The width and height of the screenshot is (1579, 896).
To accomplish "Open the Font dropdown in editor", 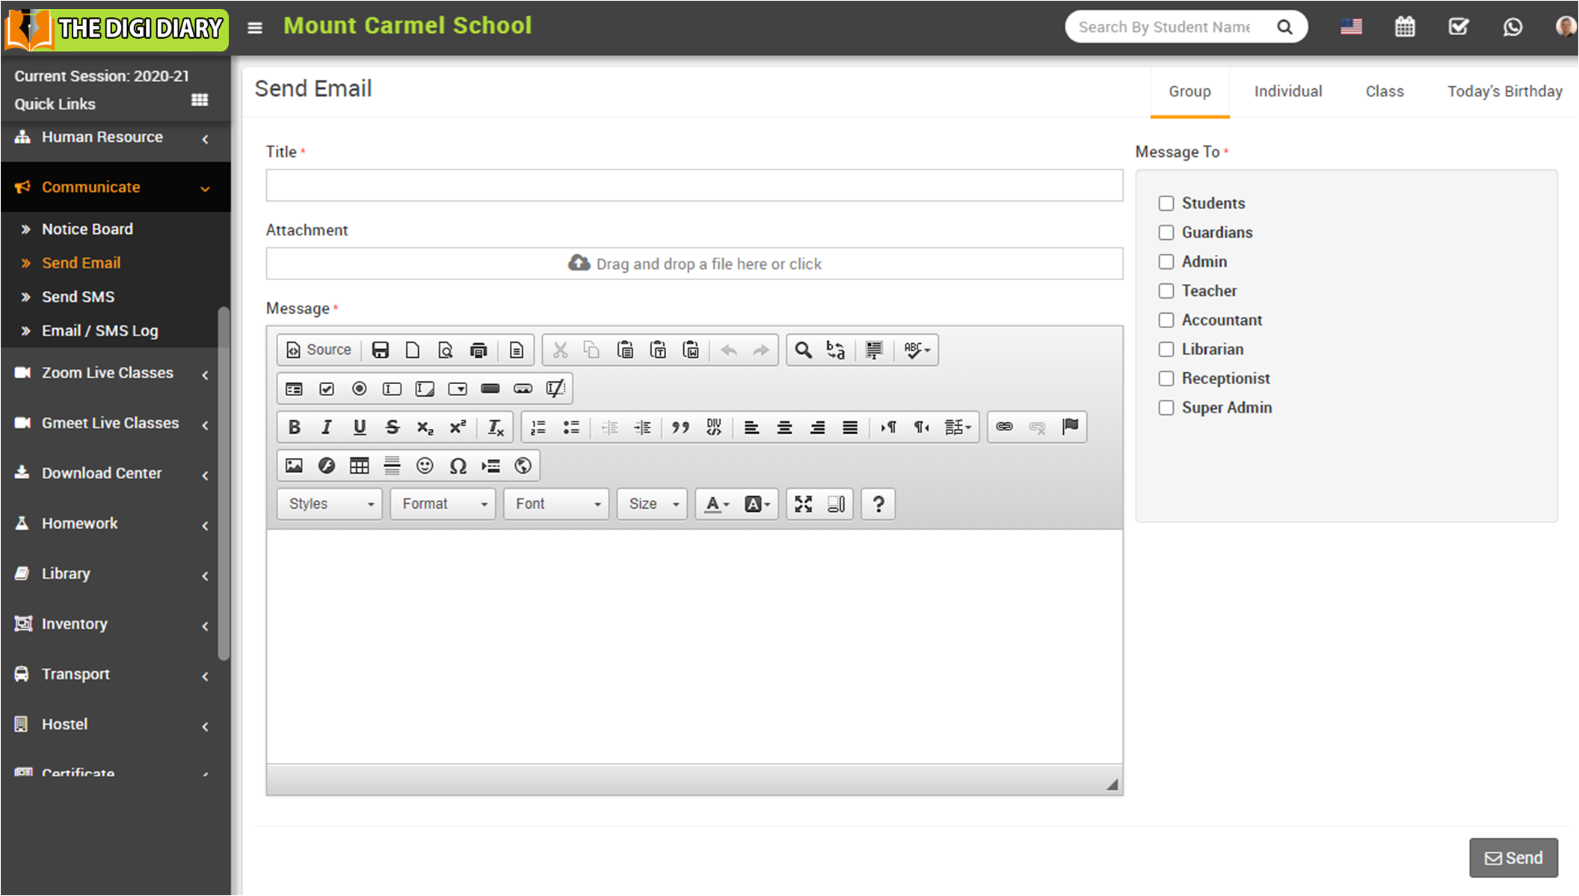I will click(x=556, y=504).
